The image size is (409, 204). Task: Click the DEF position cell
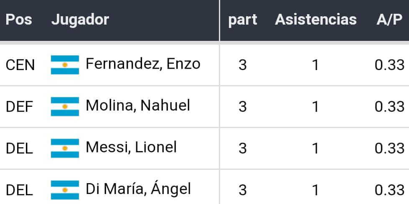19,107
